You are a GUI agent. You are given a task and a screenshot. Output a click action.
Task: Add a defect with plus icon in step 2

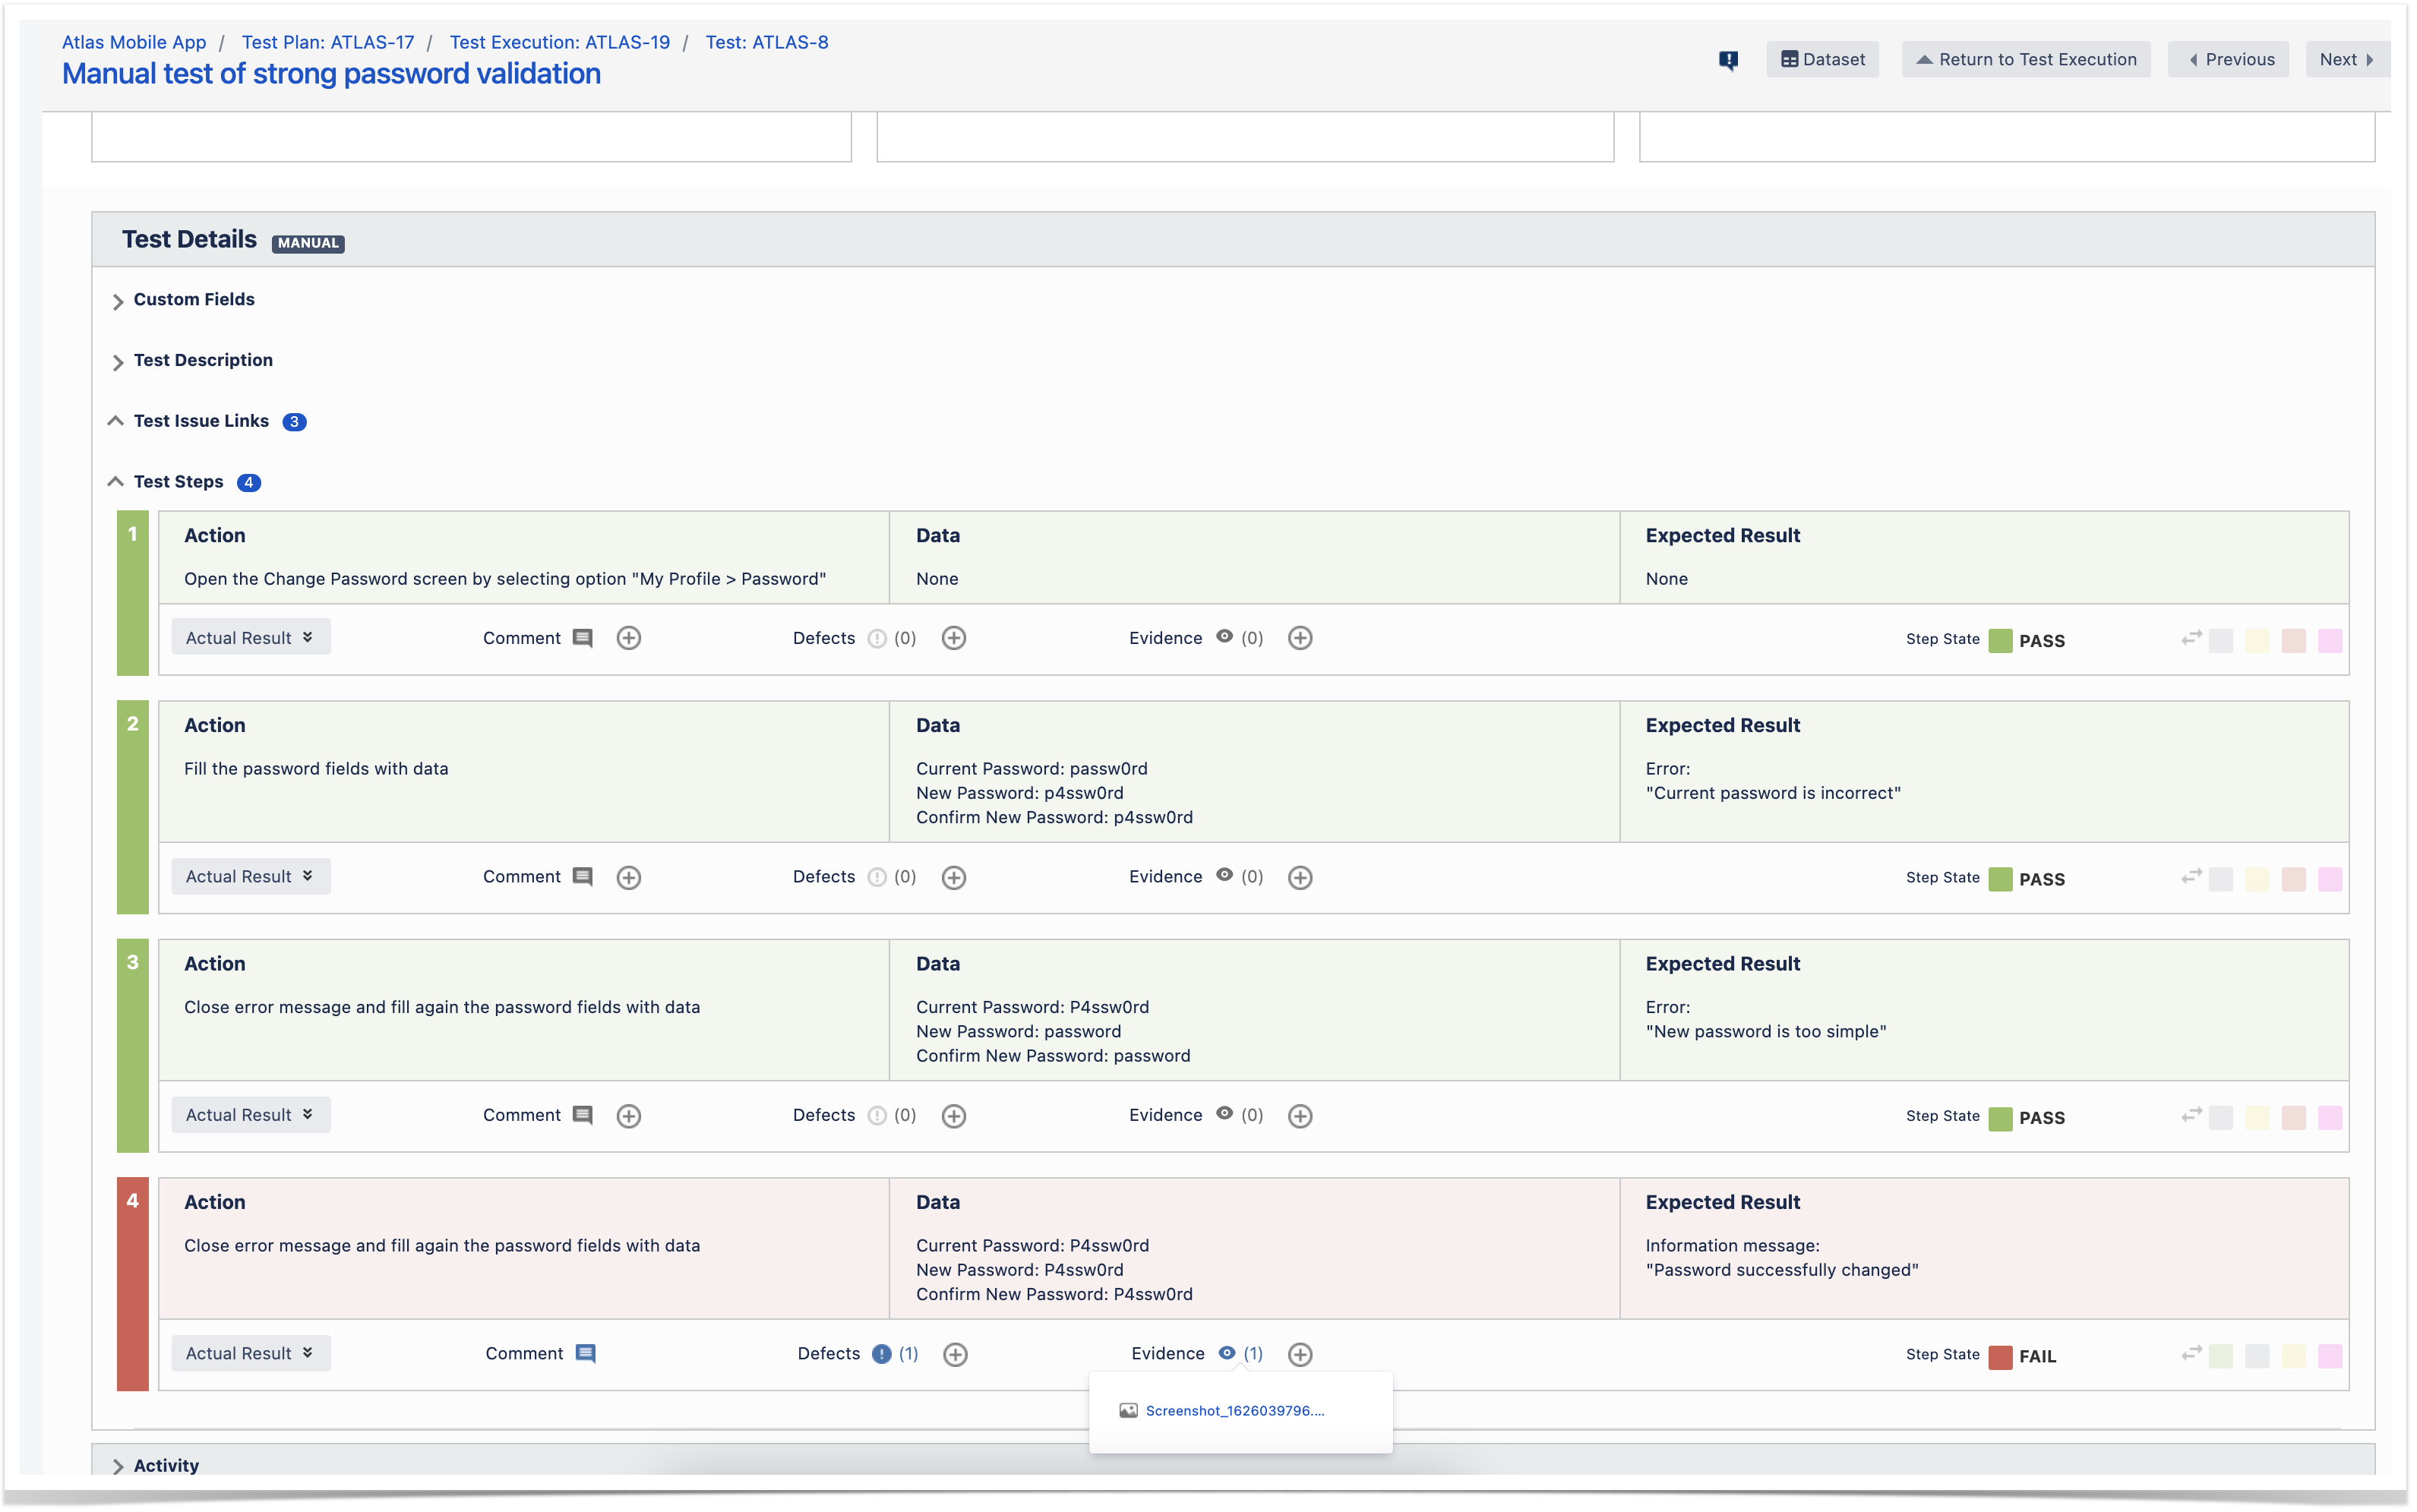(x=954, y=877)
